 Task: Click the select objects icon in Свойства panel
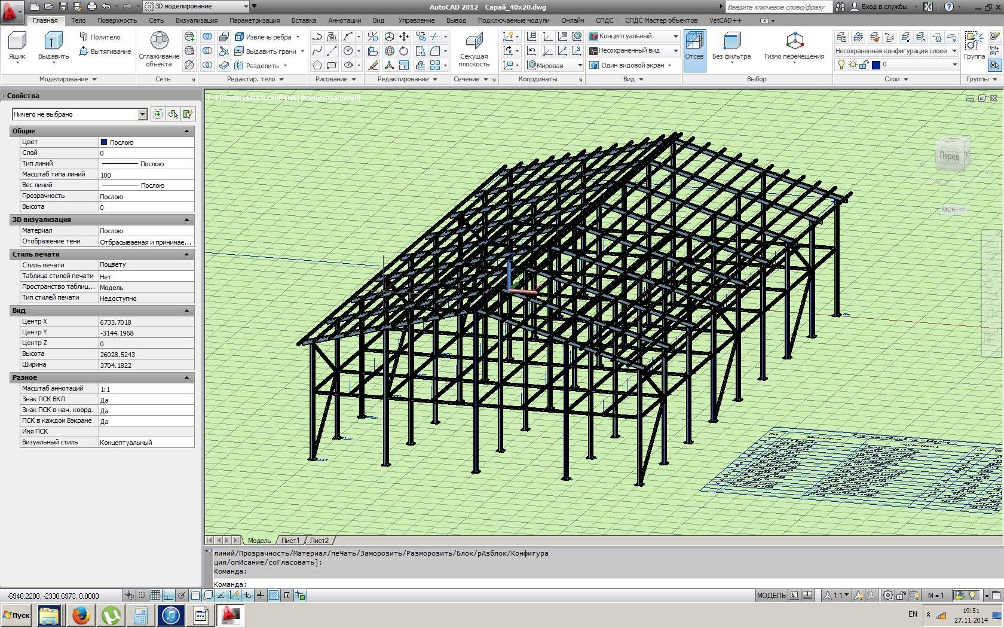[173, 114]
